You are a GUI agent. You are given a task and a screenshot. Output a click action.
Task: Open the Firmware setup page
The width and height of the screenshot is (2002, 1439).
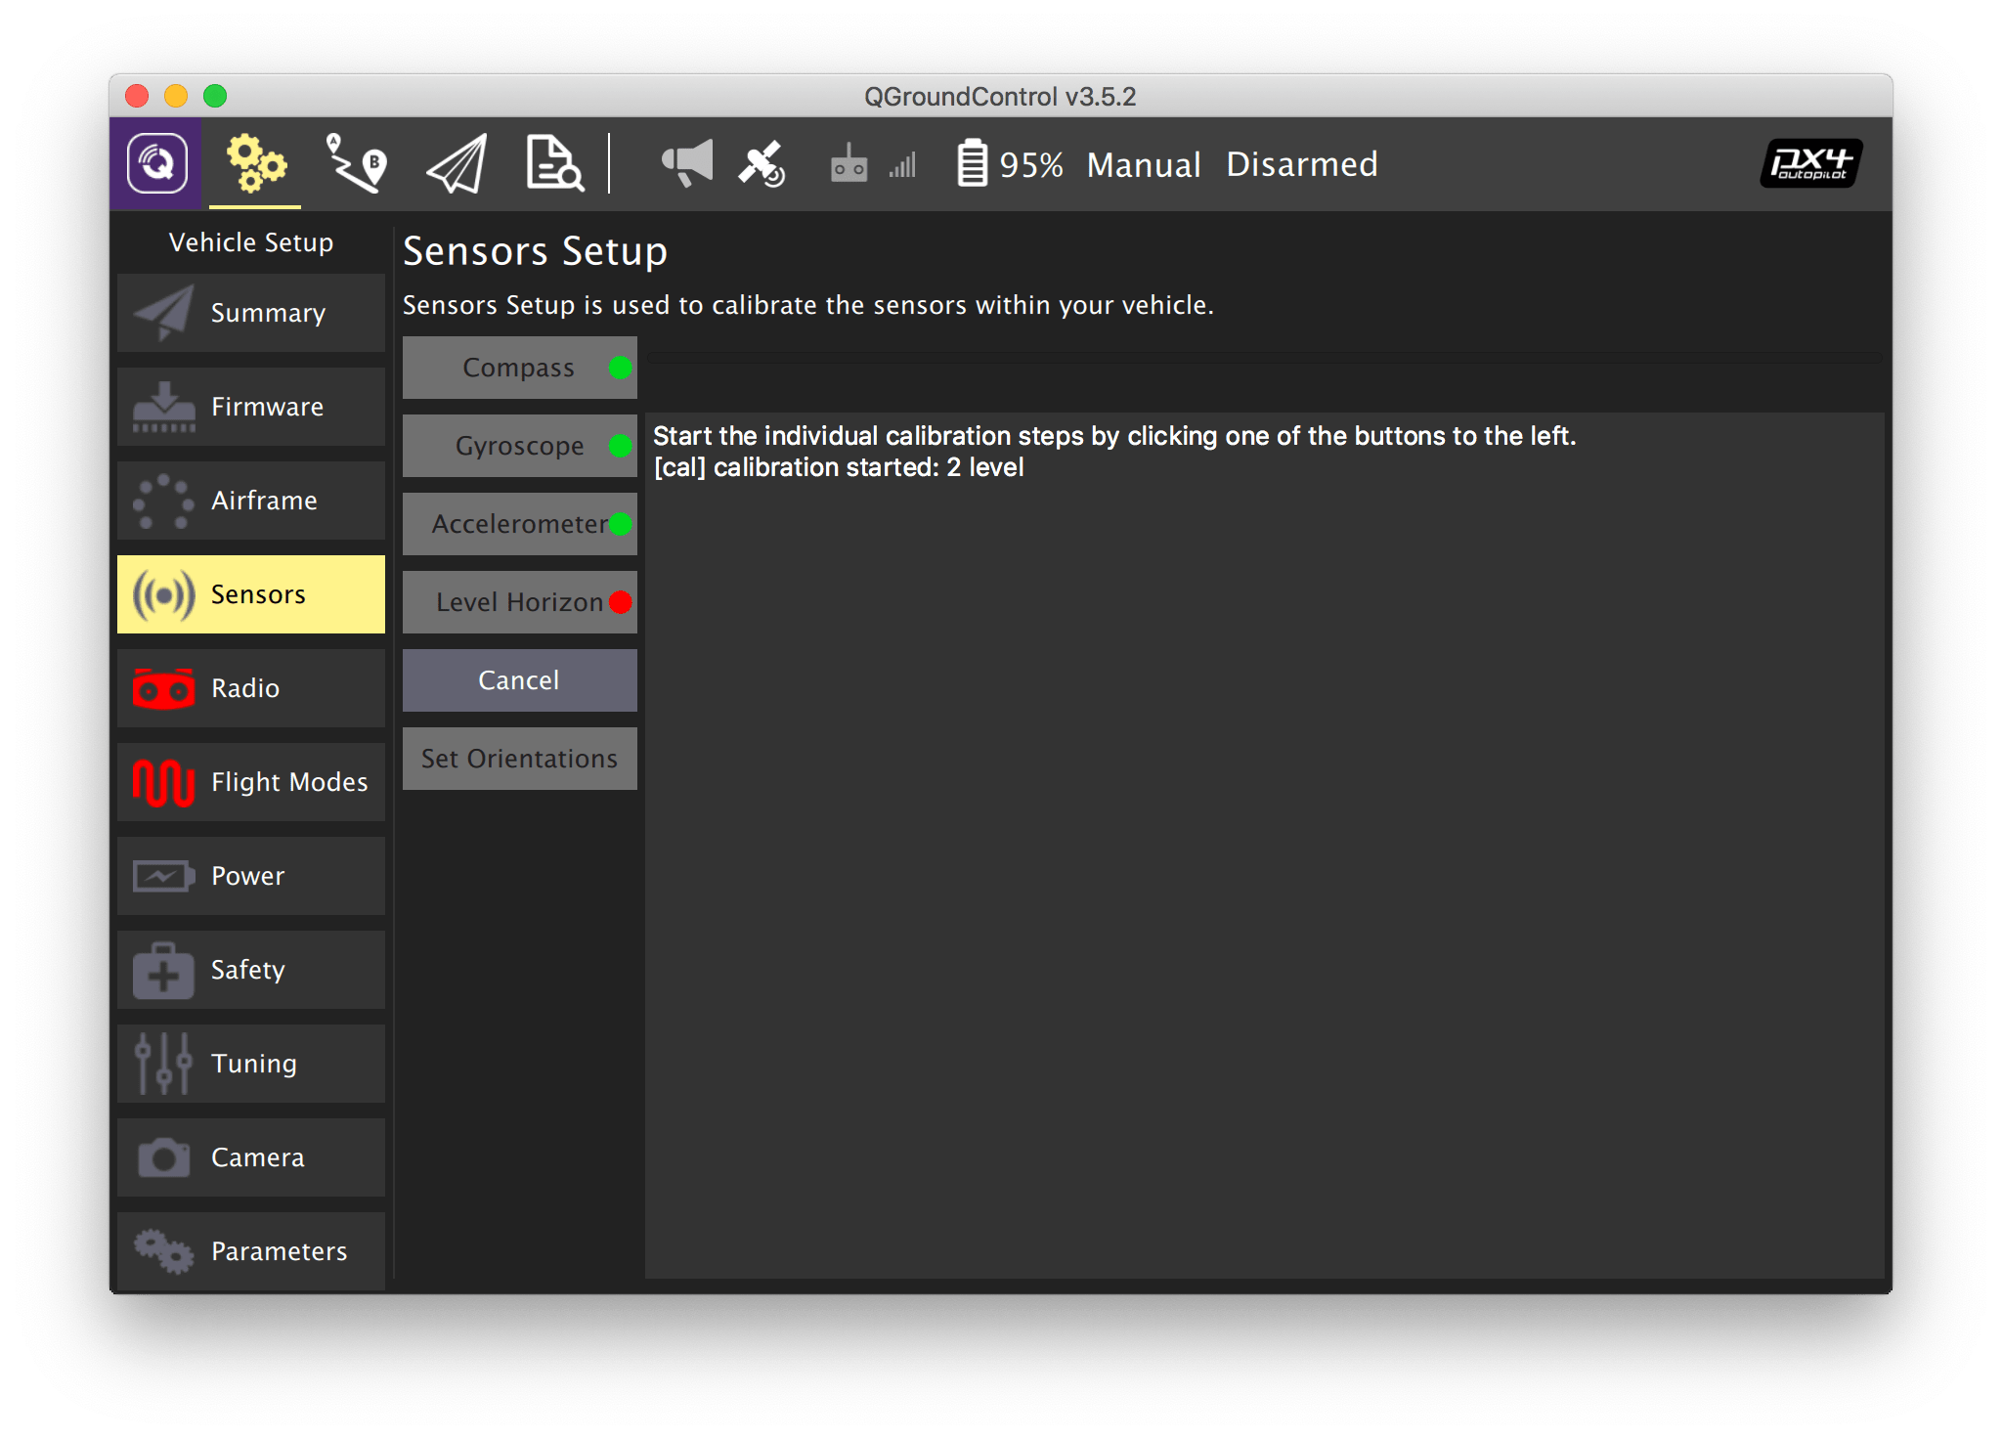(x=251, y=407)
